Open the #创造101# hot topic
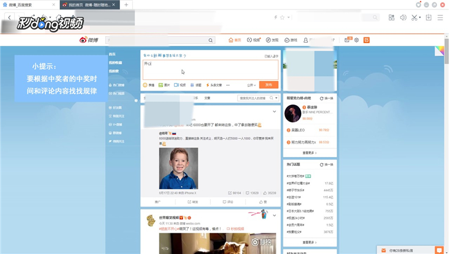Image resolution: width=449 pixels, height=254 pixels. (294, 197)
